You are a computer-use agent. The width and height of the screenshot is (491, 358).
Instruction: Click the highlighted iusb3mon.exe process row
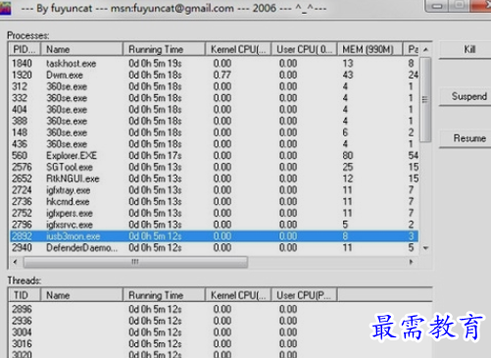pos(214,236)
